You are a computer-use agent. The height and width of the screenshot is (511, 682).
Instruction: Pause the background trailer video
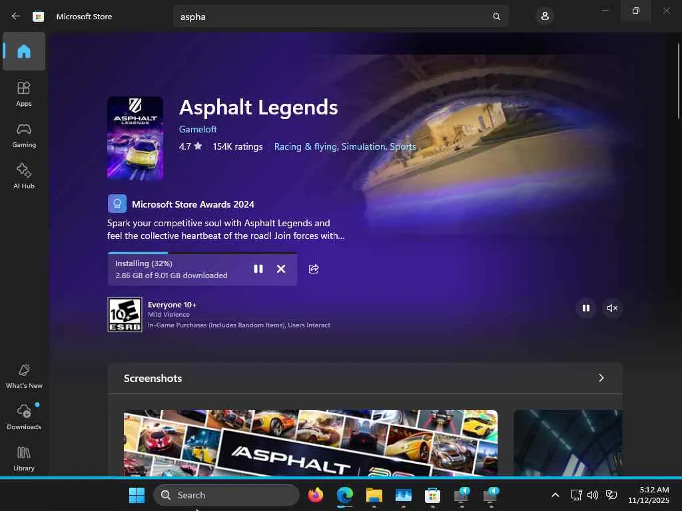[586, 308]
